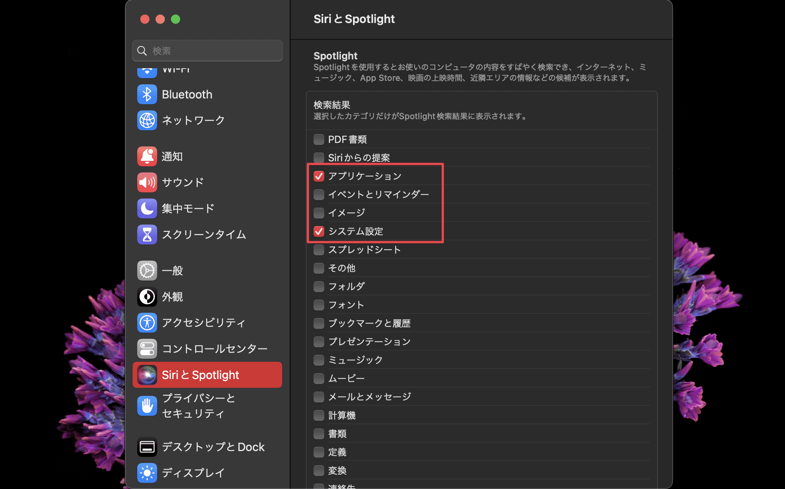Image resolution: width=785 pixels, height=489 pixels.
Task: Select the Sound speaker icon
Action: pyautogui.click(x=147, y=182)
